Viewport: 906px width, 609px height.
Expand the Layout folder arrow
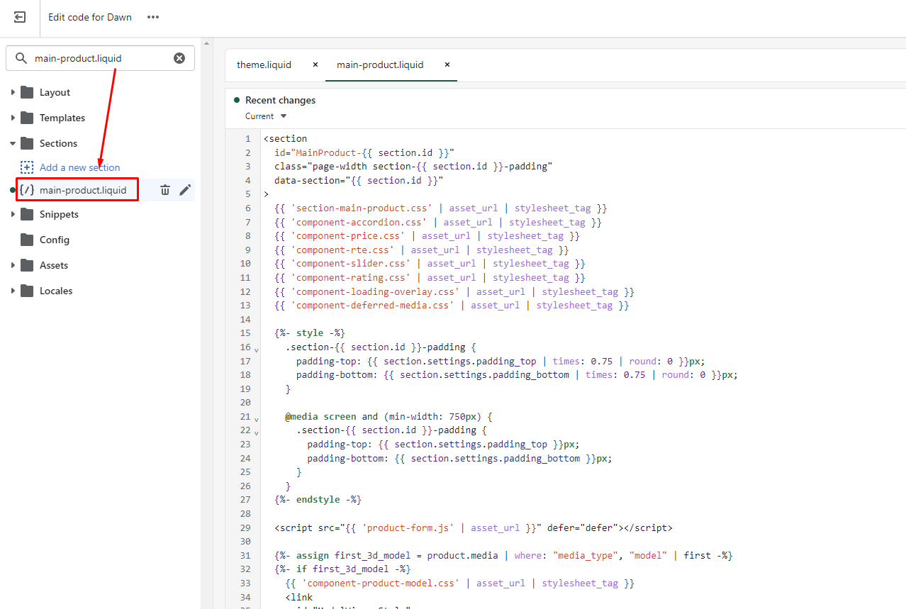tap(13, 92)
